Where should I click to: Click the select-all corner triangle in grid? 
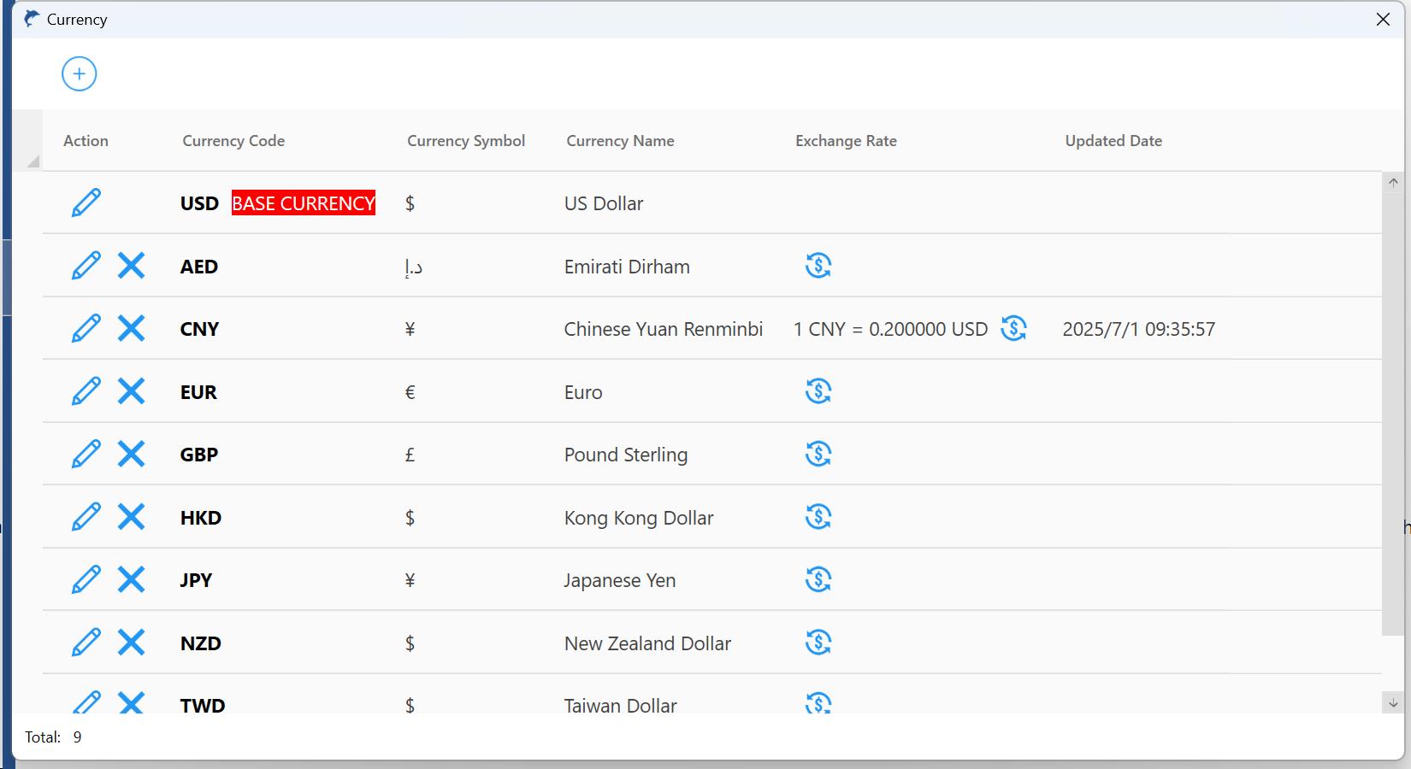coord(32,161)
